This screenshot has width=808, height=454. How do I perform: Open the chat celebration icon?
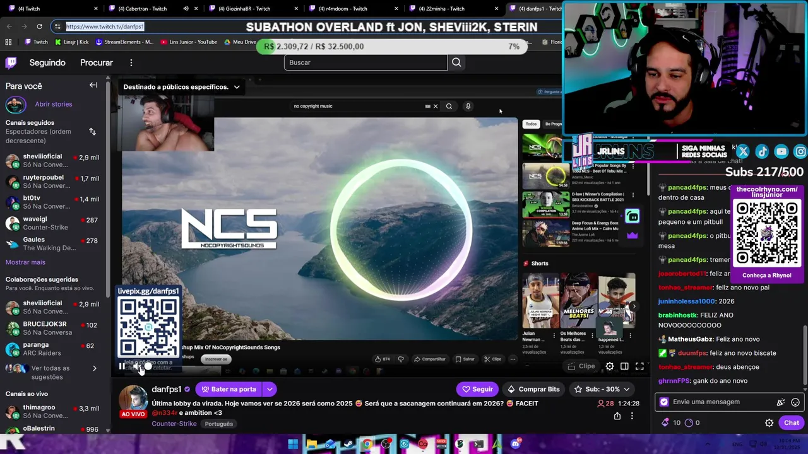click(781, 402)
